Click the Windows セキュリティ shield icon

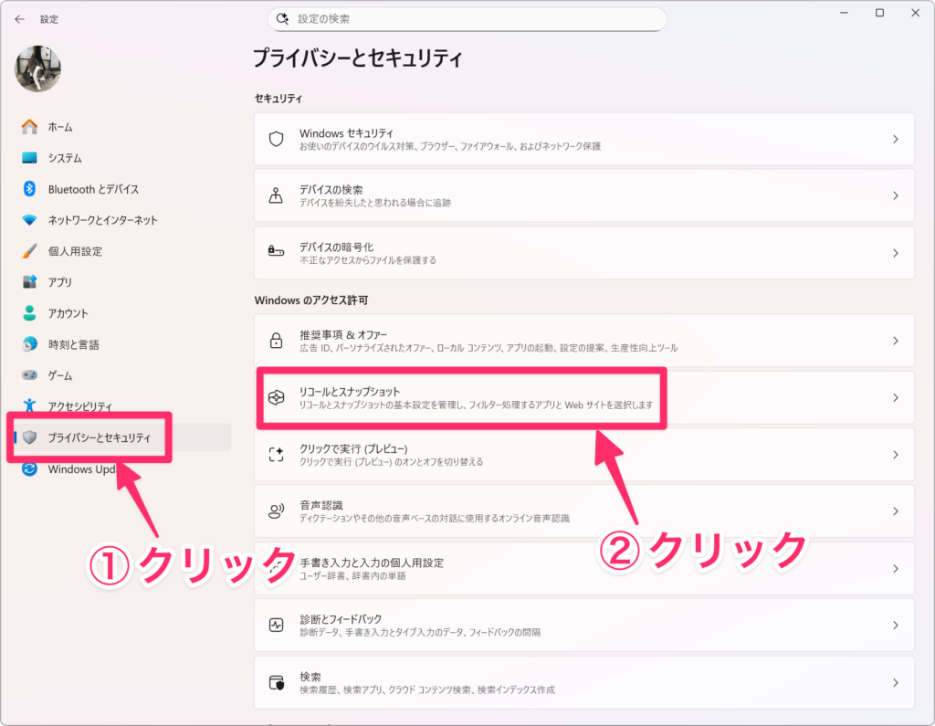(276, 139)
